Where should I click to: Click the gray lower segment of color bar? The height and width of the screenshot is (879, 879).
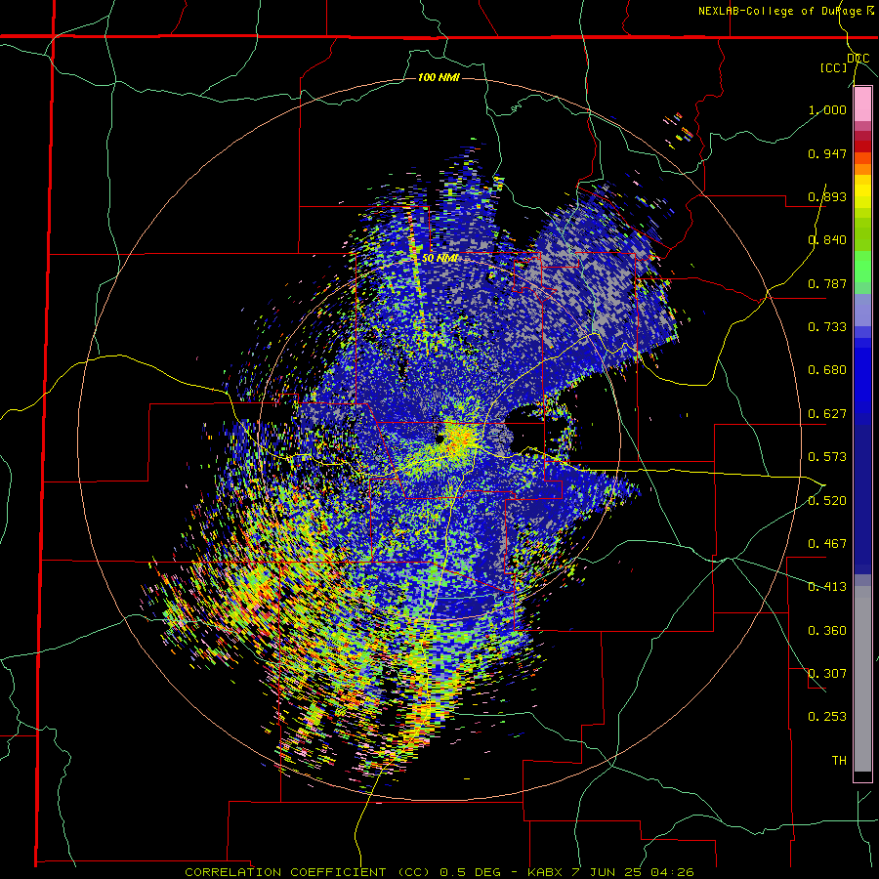862,679
